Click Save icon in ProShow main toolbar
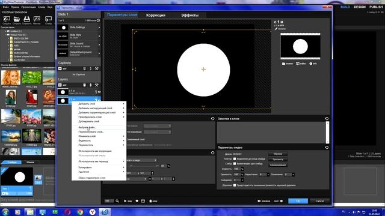The height and width of the screenshot is (216, 385). point(26,20)
